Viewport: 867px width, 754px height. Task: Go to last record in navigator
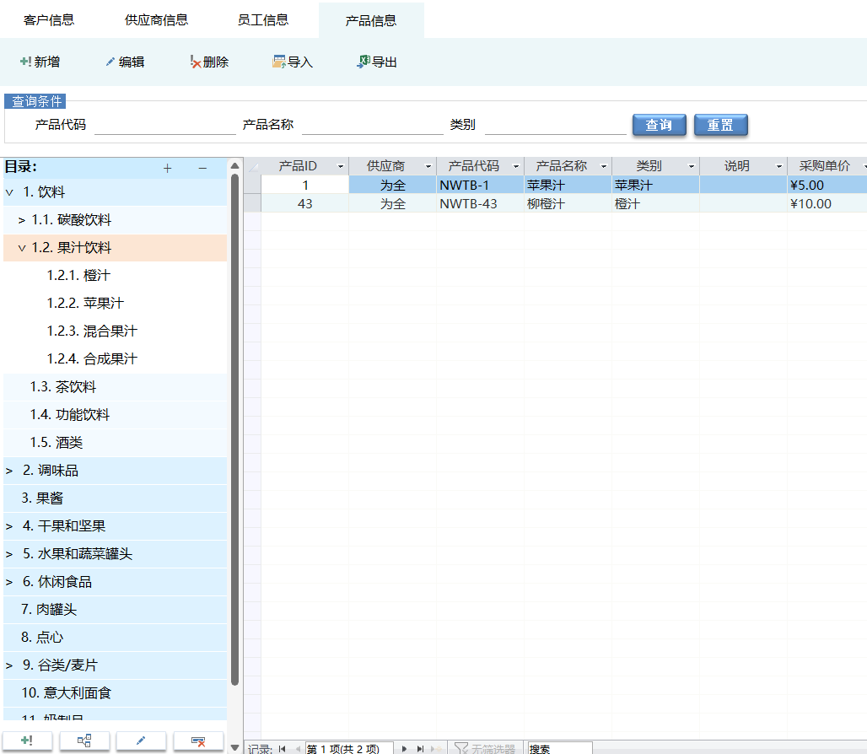(420, 748)
